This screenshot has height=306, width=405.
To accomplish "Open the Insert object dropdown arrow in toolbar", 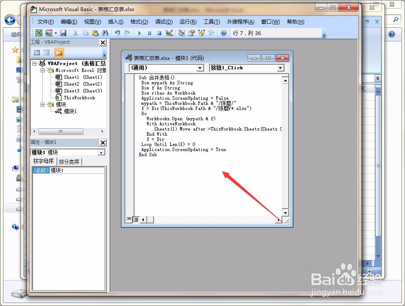I will pos(56,33).
